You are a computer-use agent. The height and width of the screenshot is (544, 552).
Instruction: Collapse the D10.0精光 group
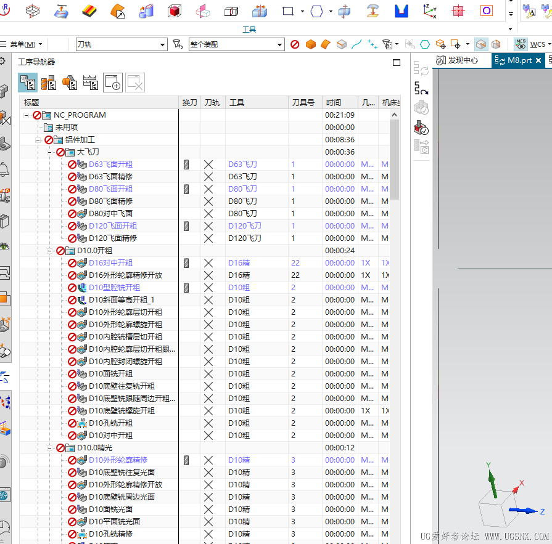click(x=49, y=448)
